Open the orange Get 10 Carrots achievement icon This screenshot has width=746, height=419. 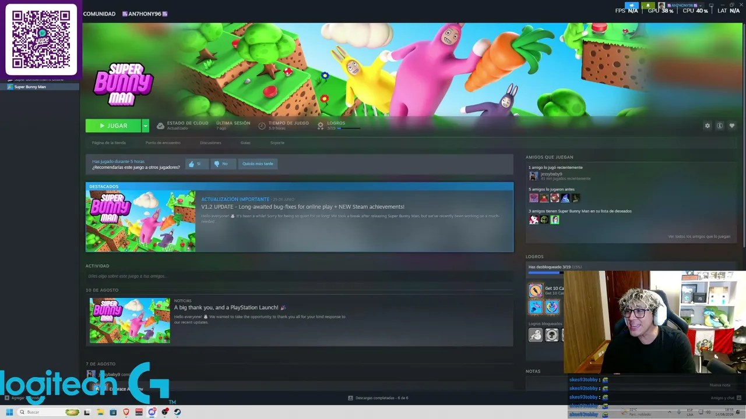pyautogui.click(x=536, y=290)
